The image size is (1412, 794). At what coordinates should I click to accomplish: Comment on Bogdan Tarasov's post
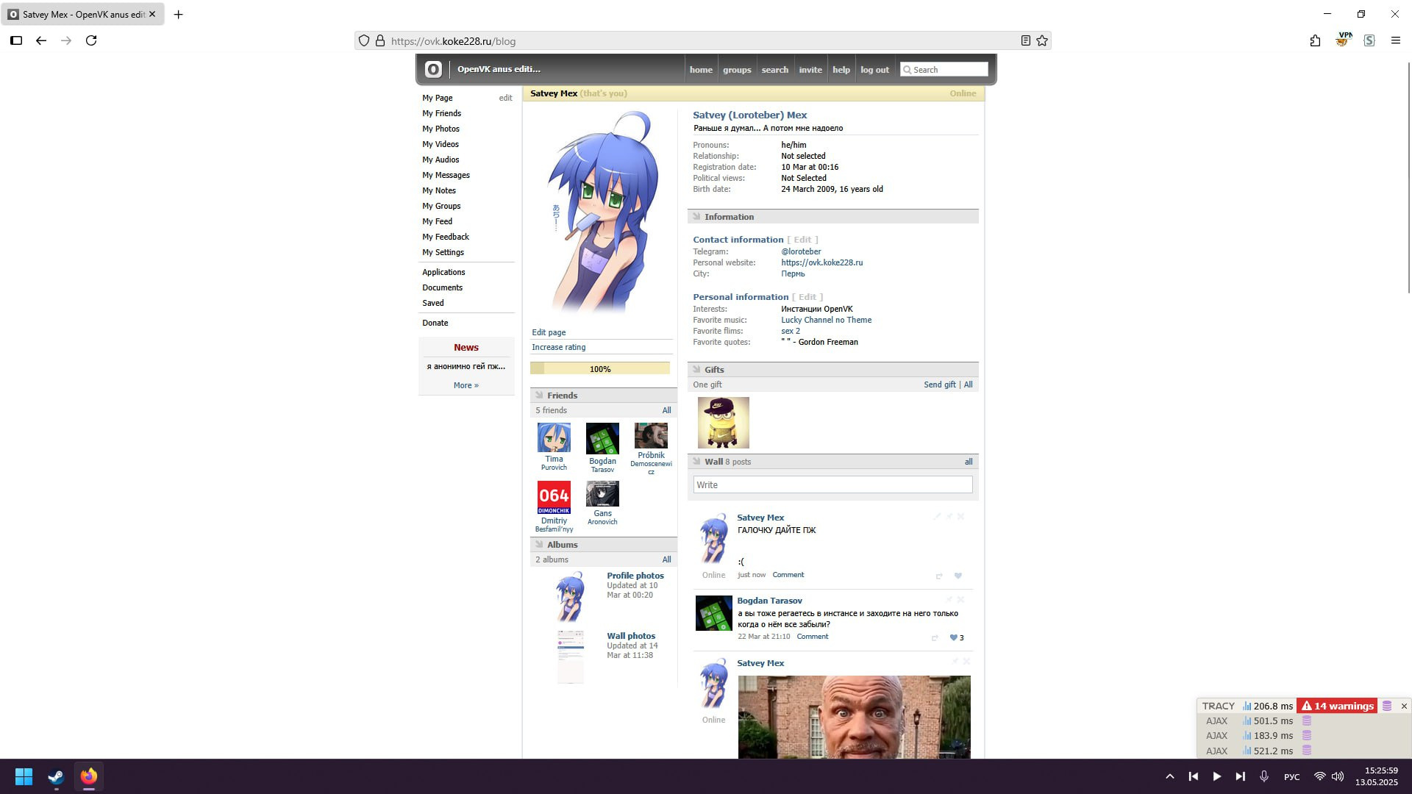point(813,637)
